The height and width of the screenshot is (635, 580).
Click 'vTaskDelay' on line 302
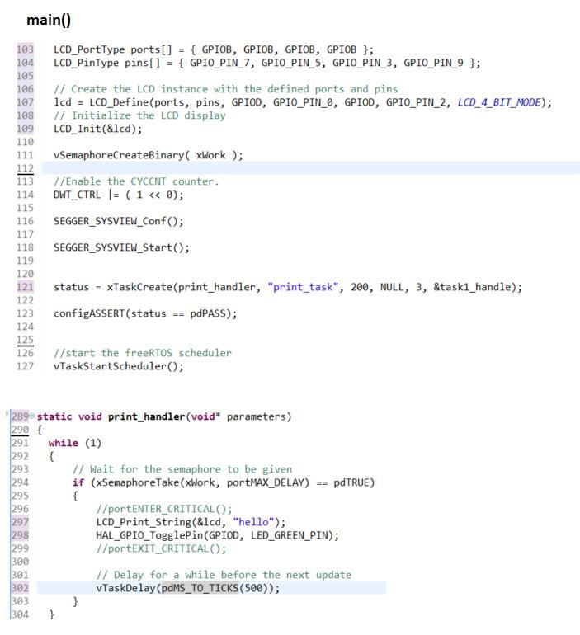[125, 589]
